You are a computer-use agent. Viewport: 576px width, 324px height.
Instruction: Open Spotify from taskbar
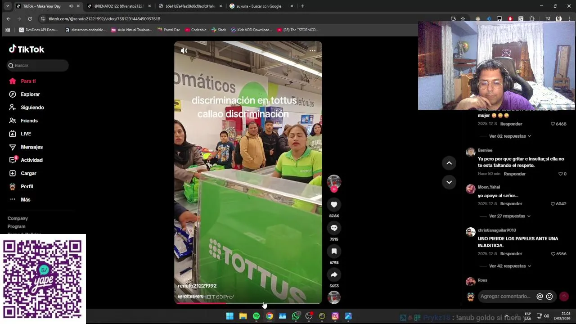pos(256,316)
